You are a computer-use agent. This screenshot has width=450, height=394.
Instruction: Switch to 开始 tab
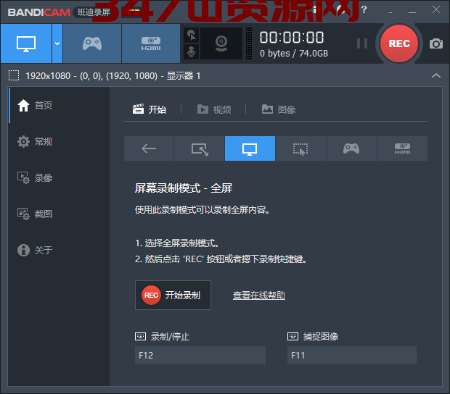150,109
